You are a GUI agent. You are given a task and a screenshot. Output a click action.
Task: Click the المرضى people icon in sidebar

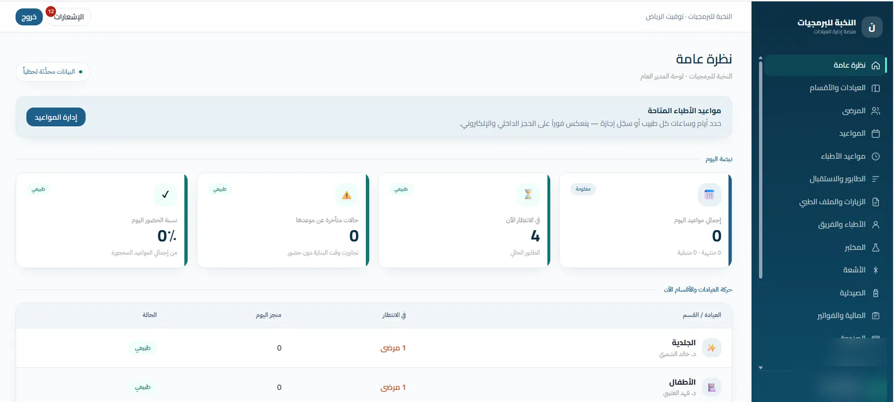876,111
